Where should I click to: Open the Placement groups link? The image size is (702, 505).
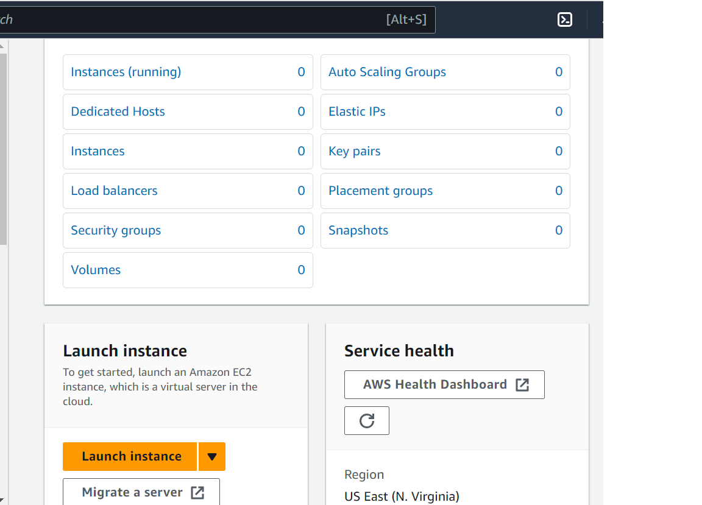[x=380, y=191]
